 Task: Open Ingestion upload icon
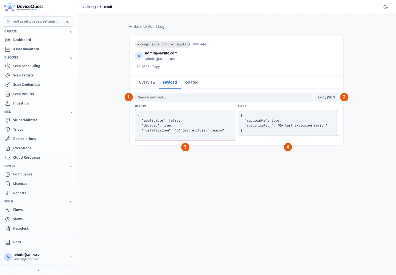point(8,103)
